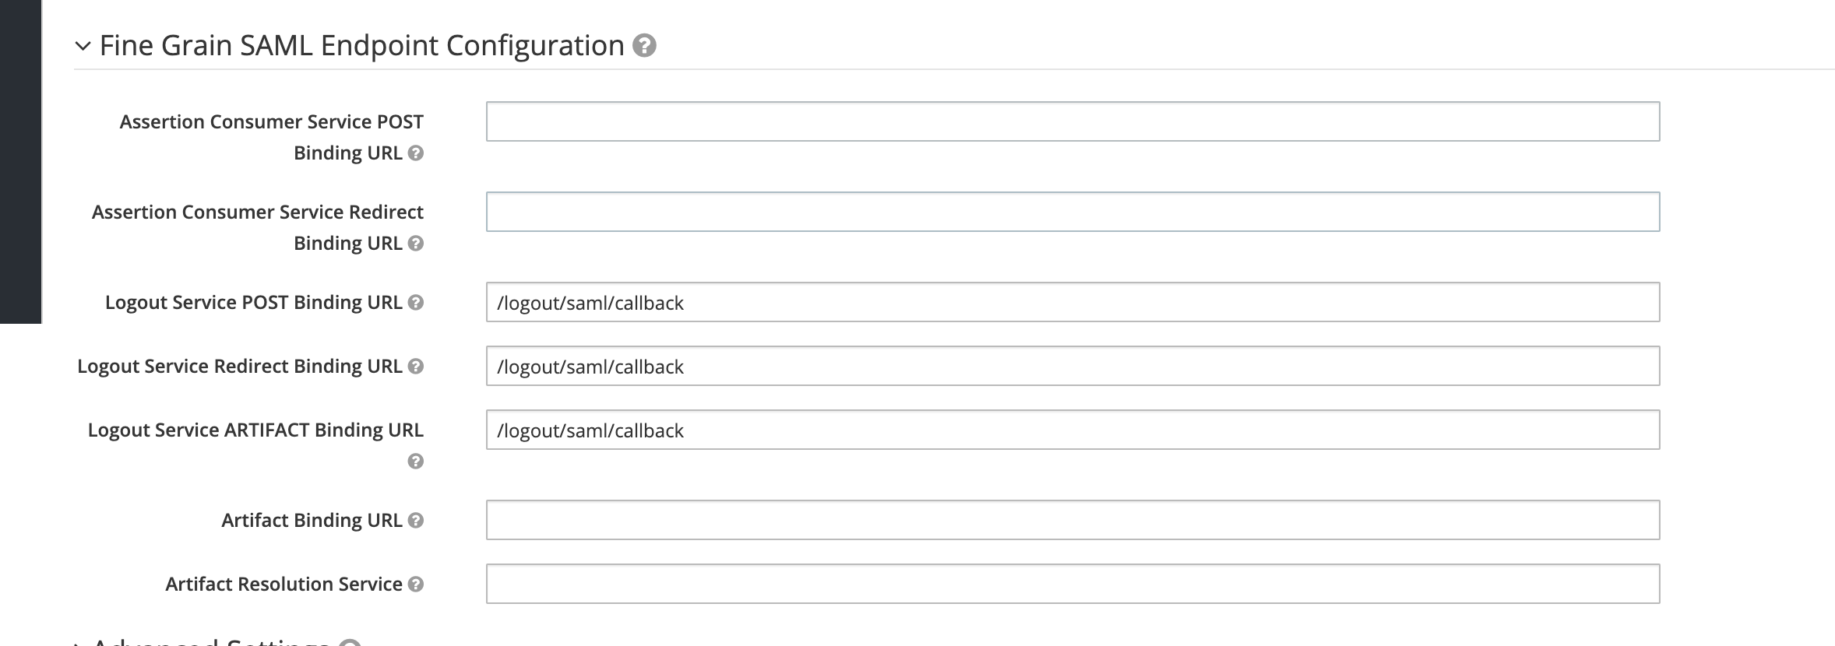Focus Assertion Consumer Service Redirect Binding URL field
This screenshot has width=1835, height=646.
1073,212
